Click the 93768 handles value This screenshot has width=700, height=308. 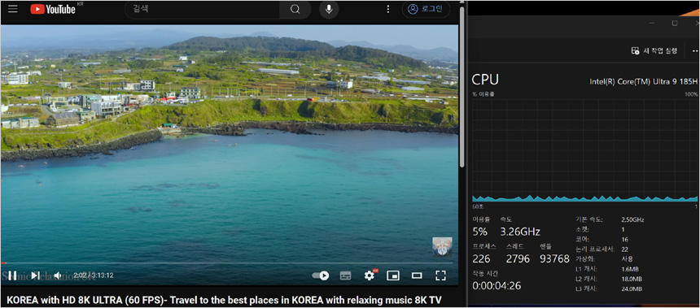tap(554, 258)
